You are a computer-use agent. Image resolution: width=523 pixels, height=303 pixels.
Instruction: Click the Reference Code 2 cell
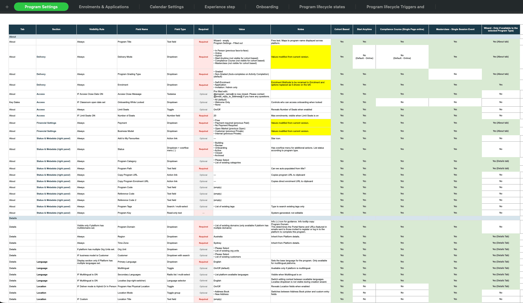[x=142, y=200]
